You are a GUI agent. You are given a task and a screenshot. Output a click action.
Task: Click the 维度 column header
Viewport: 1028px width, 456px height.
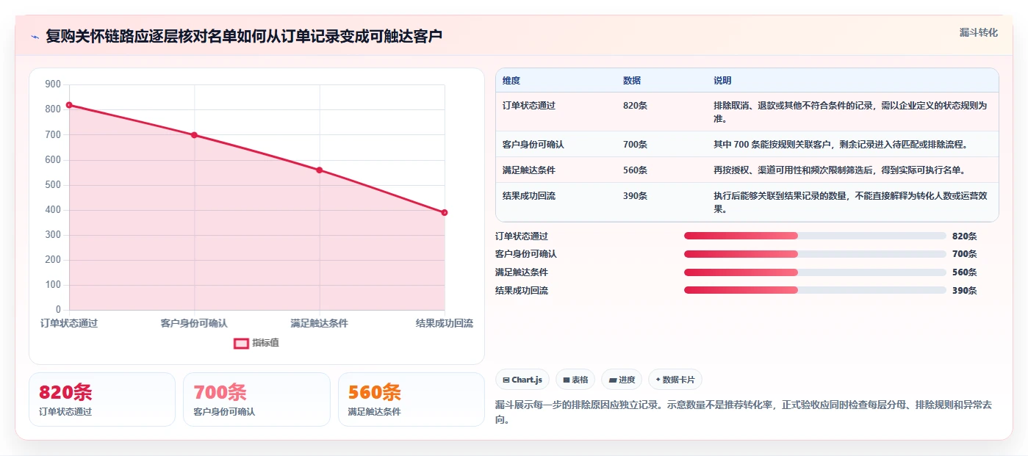coord(511,81)
